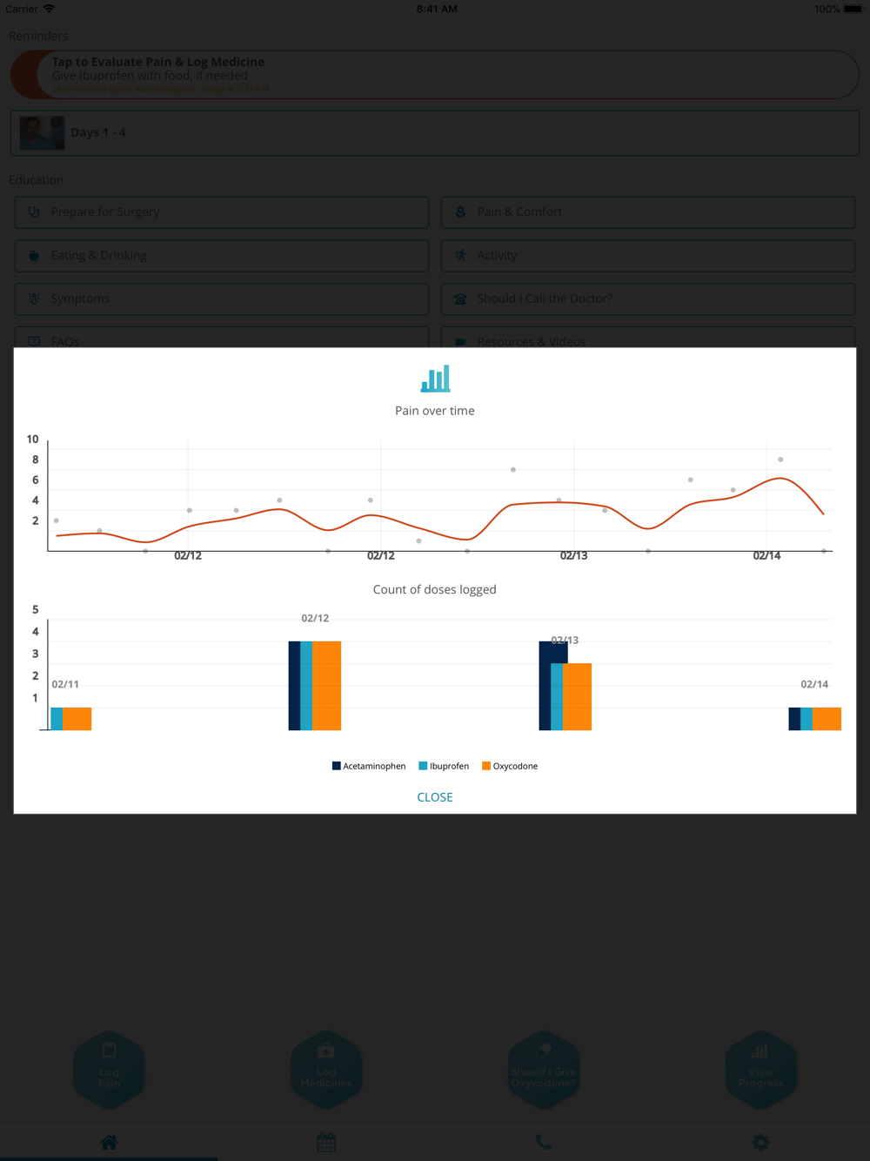Screen dimensions: 870x1161
Task: Open Prepare for Surgery education topic
Action: 222,212
